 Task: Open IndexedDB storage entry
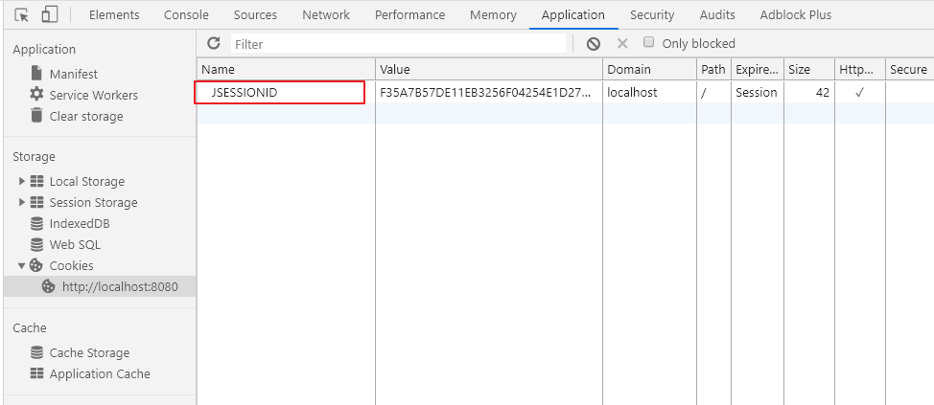point(79,223)
